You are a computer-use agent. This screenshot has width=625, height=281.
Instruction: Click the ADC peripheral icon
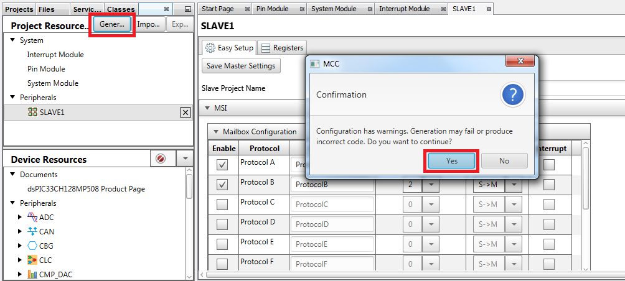pyautogui.click(x=32, y=217)
